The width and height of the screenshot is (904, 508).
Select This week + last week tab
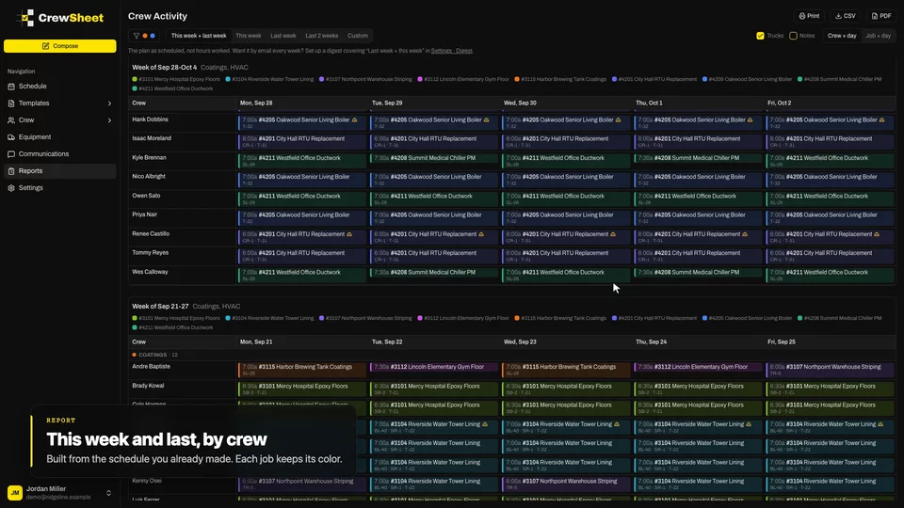[x=199, y=36]
